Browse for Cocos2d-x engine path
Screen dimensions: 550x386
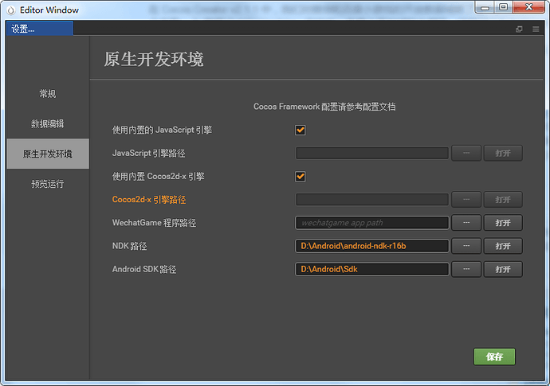click(x=466, y=199)
